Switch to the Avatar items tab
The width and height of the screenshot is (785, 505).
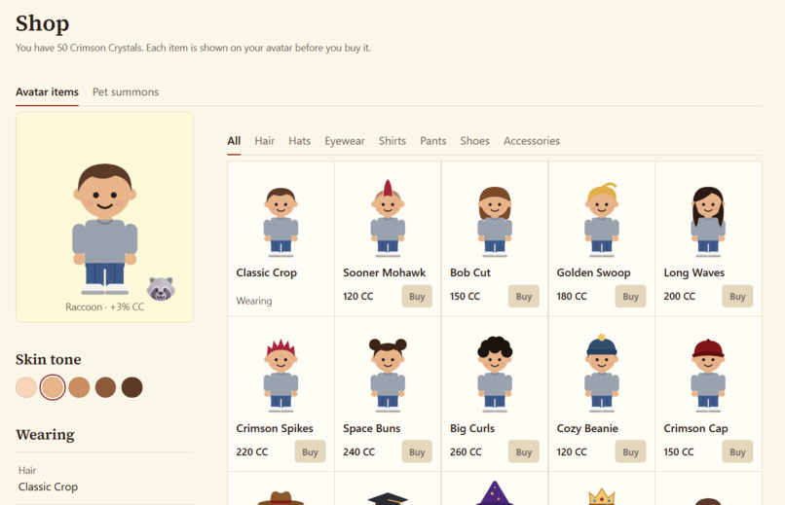47,92
